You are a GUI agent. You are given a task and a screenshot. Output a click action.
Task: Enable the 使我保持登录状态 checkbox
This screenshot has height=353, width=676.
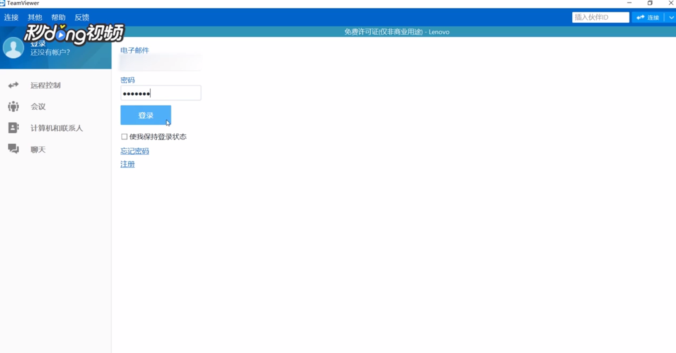[x=124, y=137]
